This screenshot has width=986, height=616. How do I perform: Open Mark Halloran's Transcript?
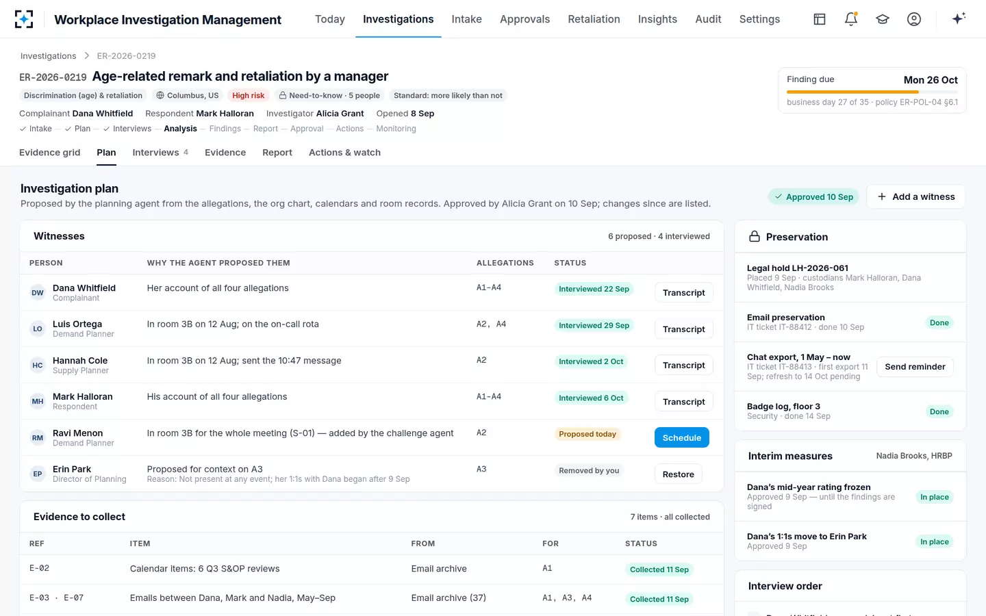(683, 402)
